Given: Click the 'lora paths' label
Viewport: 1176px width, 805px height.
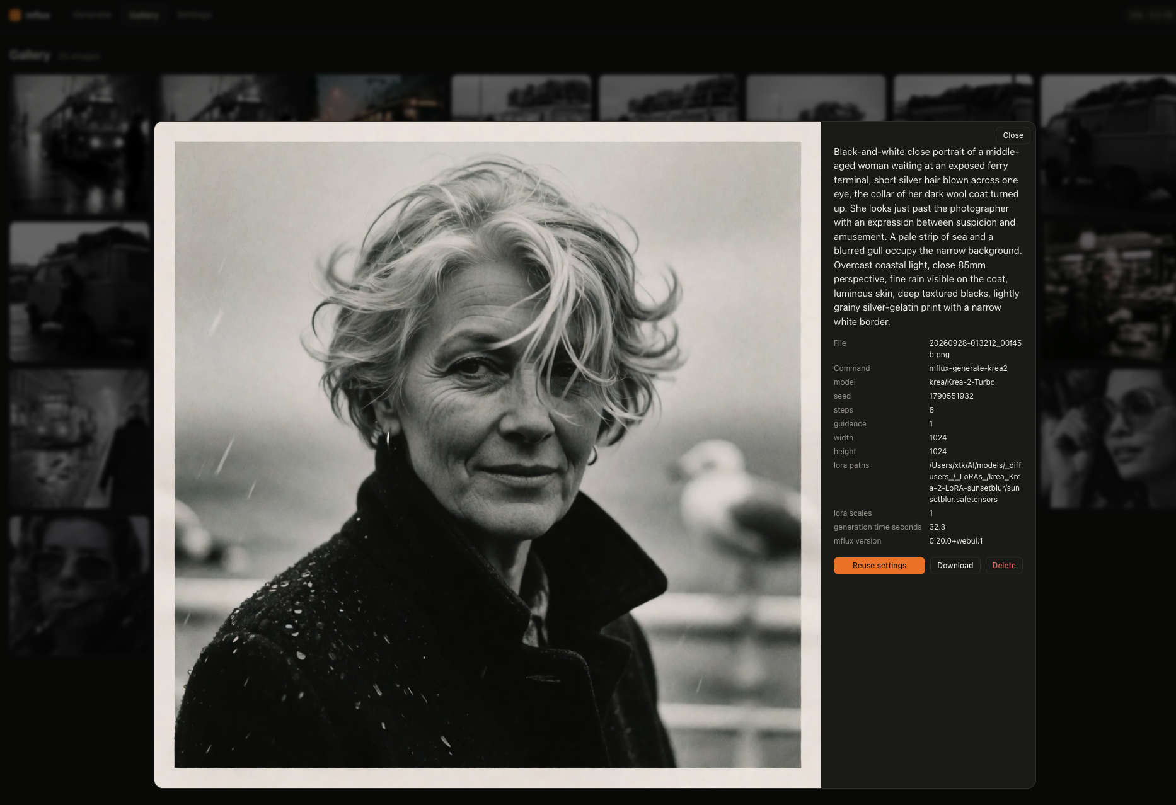Looking at the screenshot, I should tap(851, 465).
